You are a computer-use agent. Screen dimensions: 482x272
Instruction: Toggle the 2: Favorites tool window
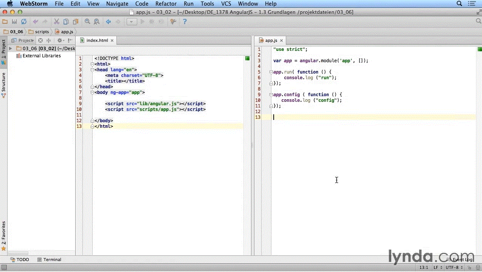pyautogui.click(x=3, y=236)
